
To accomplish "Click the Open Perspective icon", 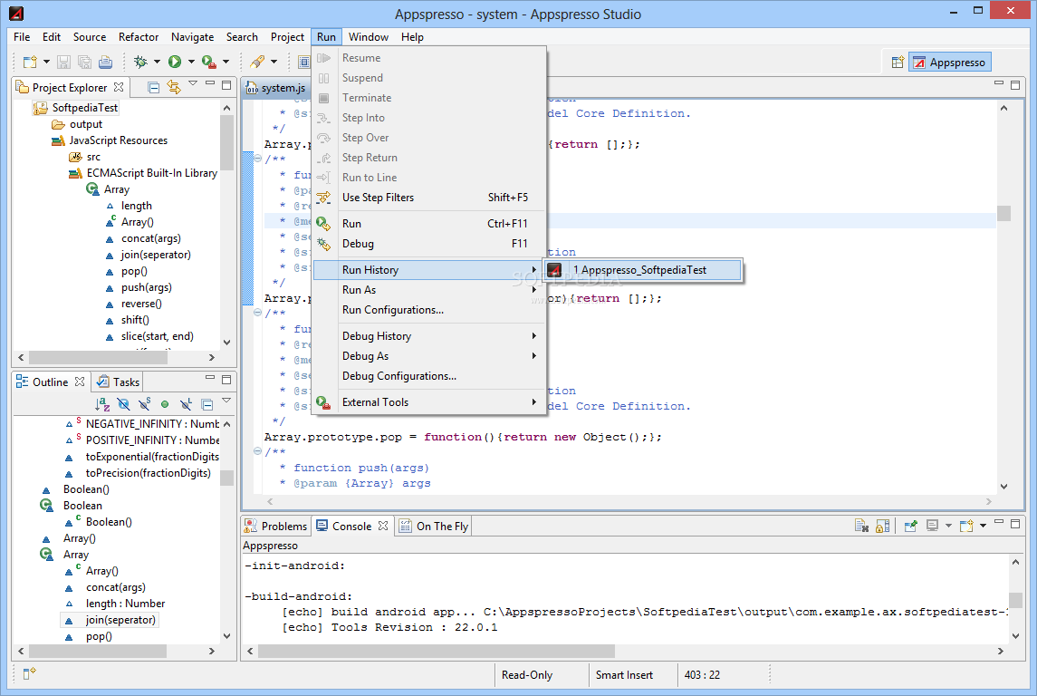I will click(898, 63).
